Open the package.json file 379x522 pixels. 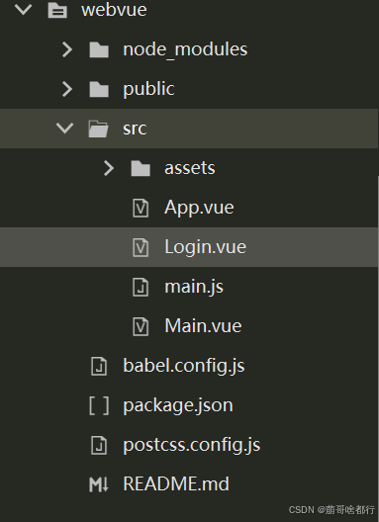(178, 405)
